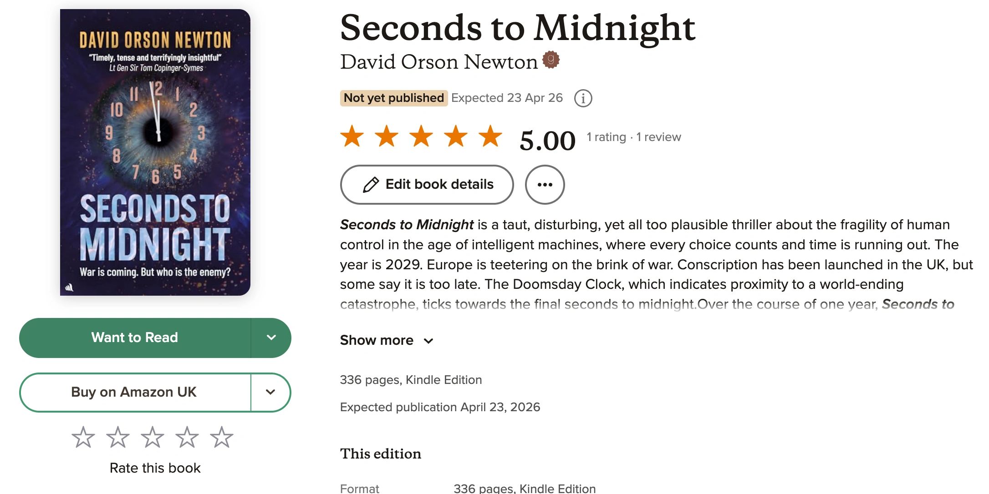989x494 pixels.
Task: Click the Edit book details label
Action: pos(439,184)
